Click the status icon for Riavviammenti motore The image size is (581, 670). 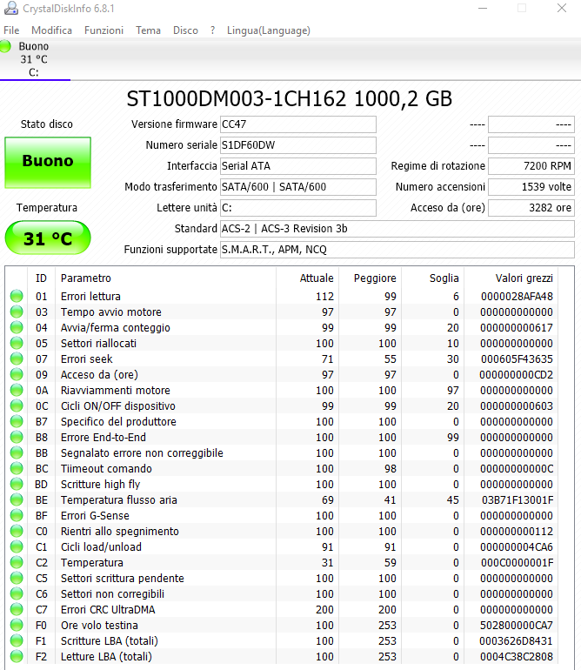[17, 390]
